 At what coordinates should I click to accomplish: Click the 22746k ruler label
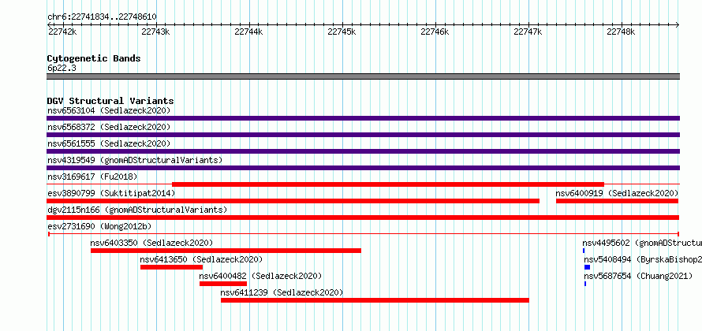click(x=435, y=32)
